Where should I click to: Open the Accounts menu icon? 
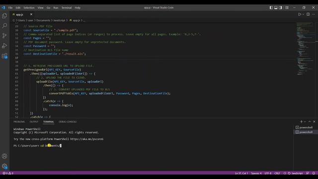[4, 156]
